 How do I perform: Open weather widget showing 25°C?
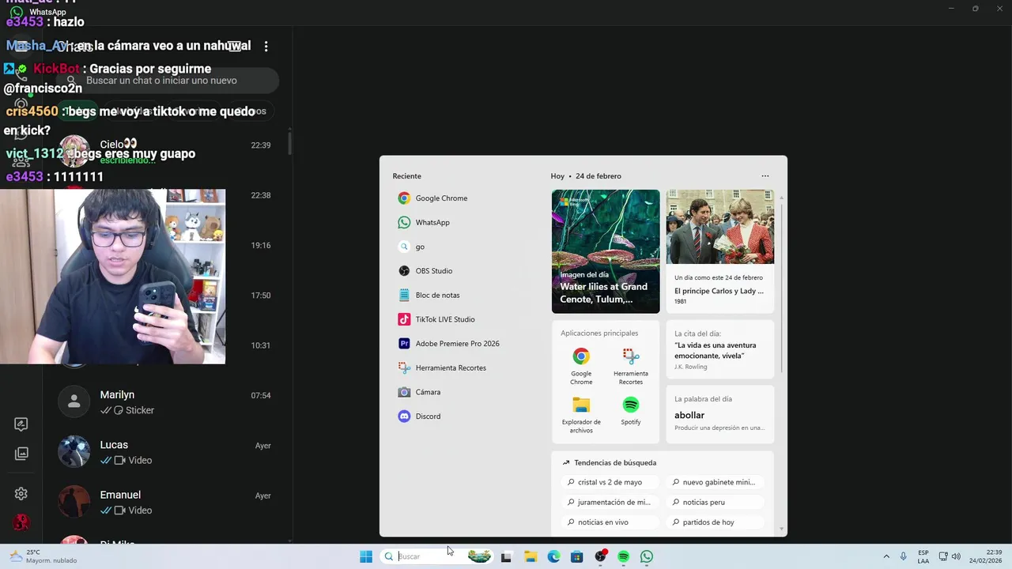(43, 556)
